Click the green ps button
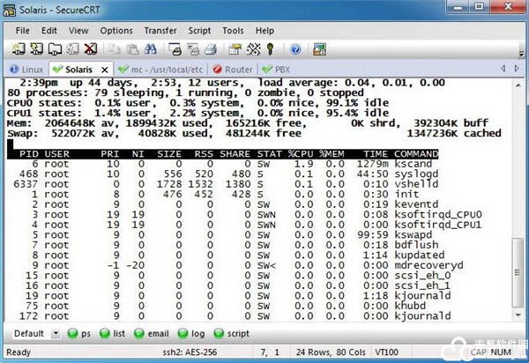 79,333
